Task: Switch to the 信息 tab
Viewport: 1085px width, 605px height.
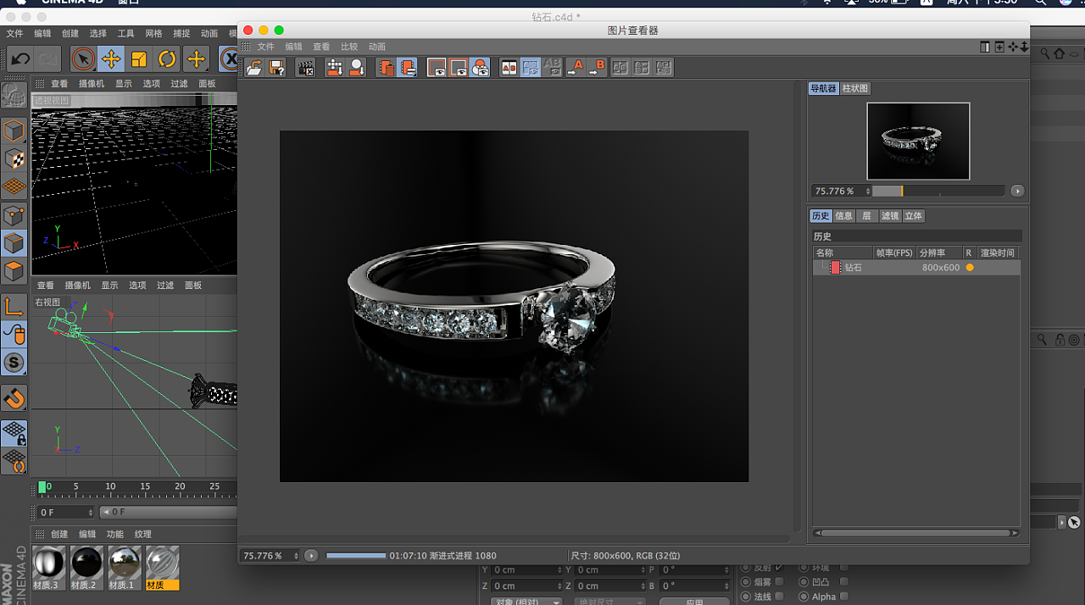Action: click(844, 216)
